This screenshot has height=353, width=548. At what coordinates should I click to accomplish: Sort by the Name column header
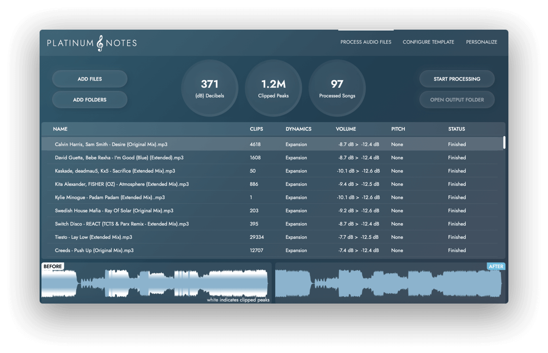[x=60, y=129]
